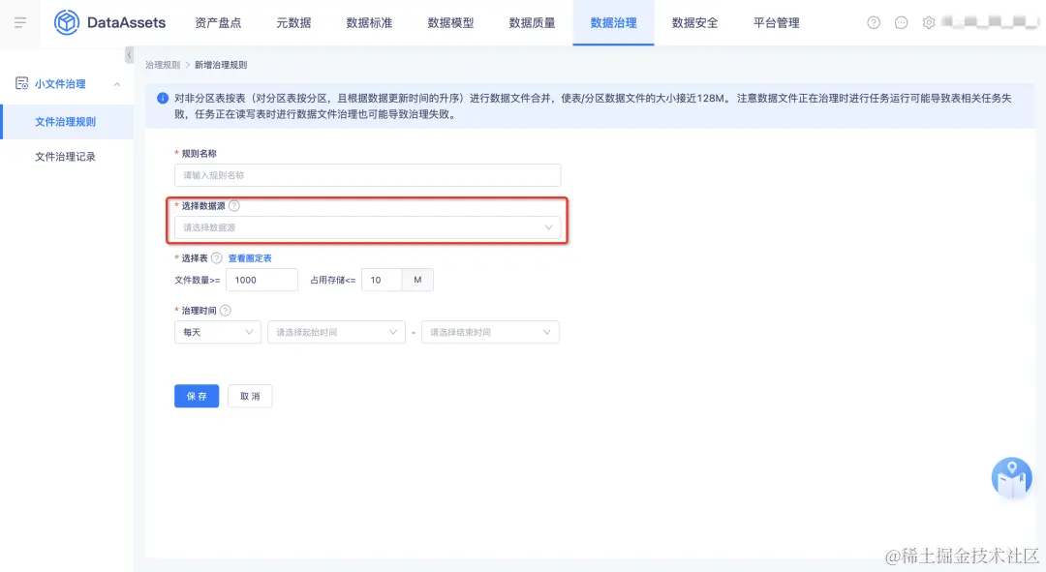This screenshot has height=572, width=1046.
Task: Open the 请选择数据源 dropdown
Action: coord(368,227)
